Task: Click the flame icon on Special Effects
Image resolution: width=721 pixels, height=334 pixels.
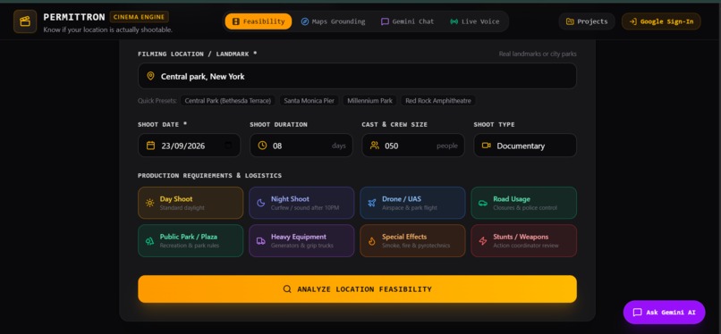Action: (x=372, y=241)
